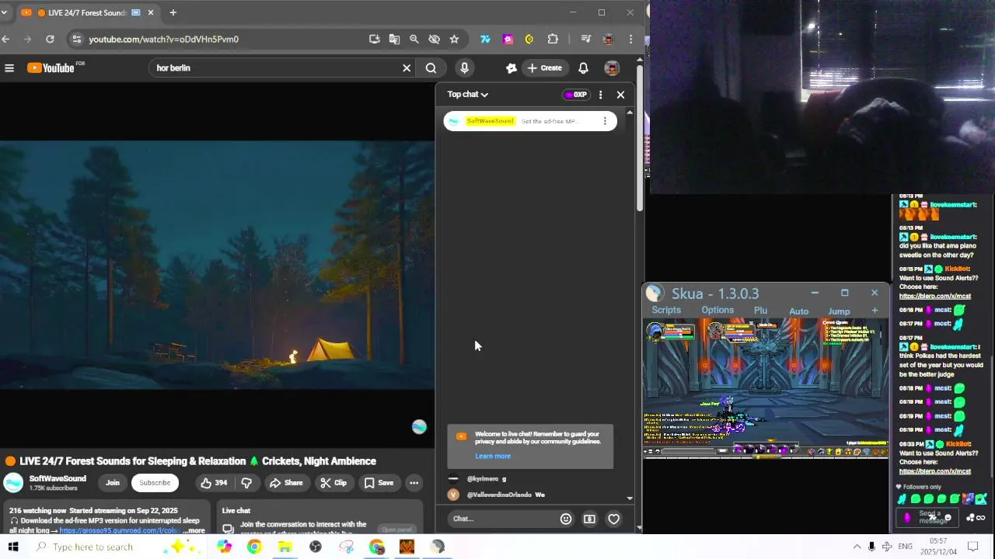Open pinned SoftWaveSound message options
Screen dimensions: 995x559
point(605,121)
